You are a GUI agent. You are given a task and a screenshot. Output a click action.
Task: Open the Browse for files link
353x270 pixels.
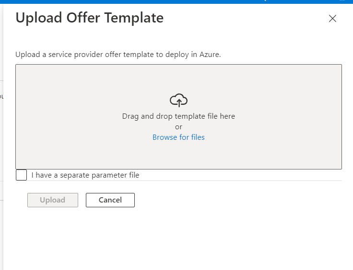point(178,137)
